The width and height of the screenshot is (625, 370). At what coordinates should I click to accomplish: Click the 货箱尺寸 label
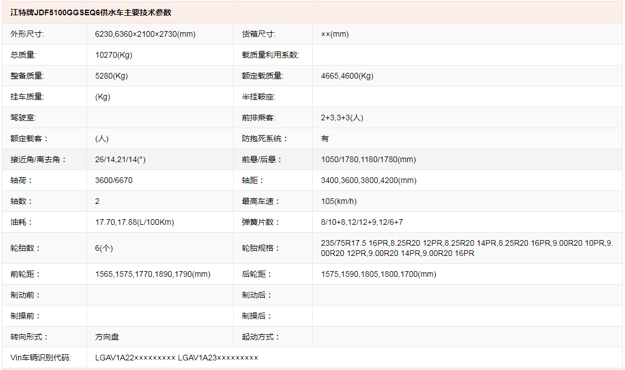pyautogui.click(x=259, y=34)
